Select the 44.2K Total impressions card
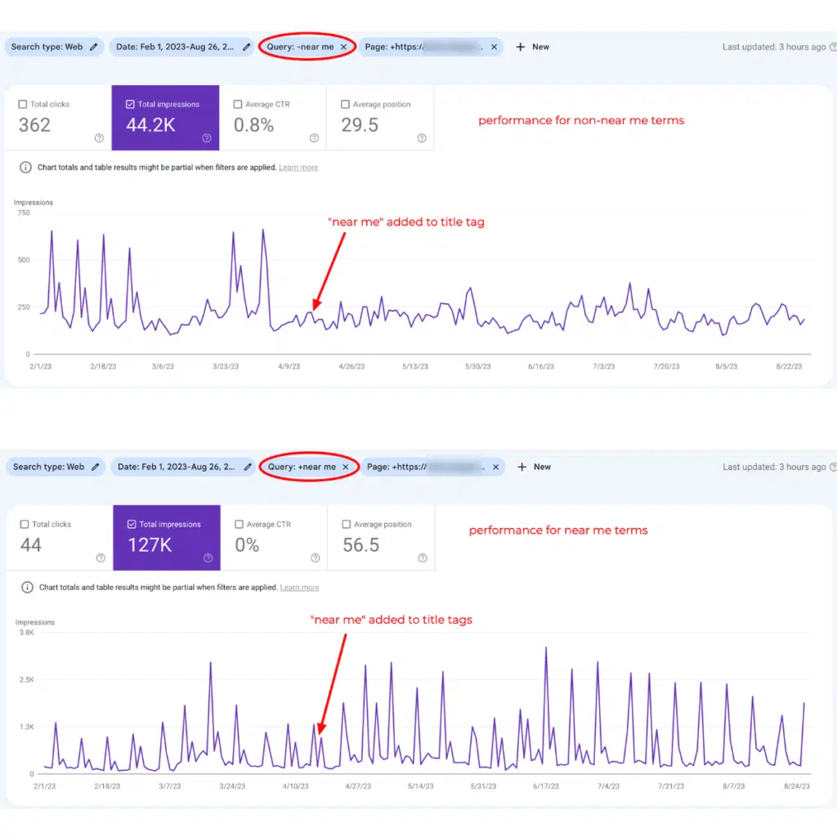 (x=165, y=118)
